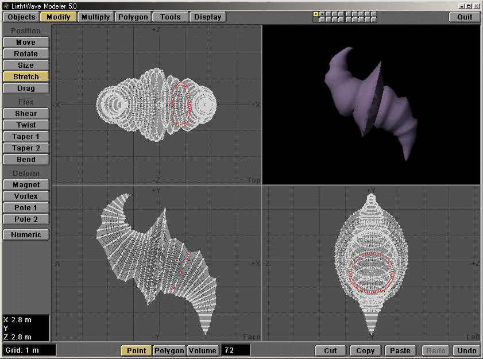Enable Volume selection mode

pos(202,350)
